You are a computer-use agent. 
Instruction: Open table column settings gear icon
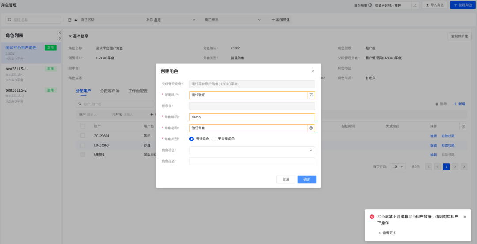point(463,126)
